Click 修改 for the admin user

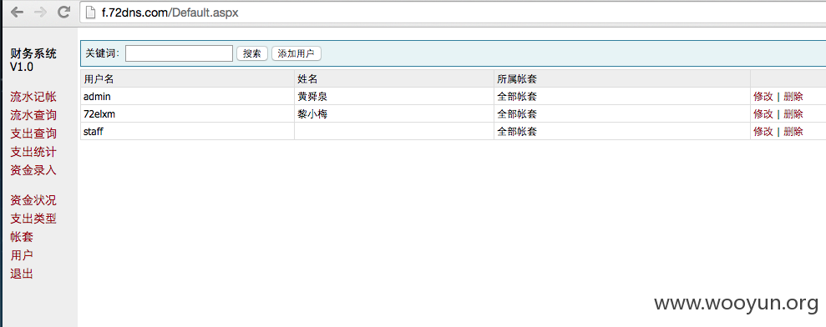pos(763,97)
